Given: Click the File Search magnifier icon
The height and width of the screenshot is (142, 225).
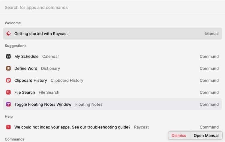Looking at the screenshot, I should pyautogui.click(x=8, y=92).
